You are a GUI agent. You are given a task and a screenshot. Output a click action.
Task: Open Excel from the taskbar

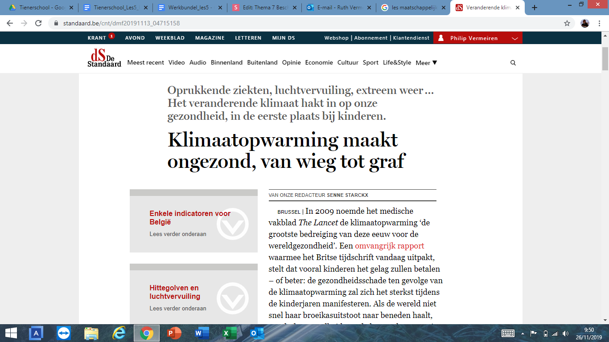click(x=230, y=333)
